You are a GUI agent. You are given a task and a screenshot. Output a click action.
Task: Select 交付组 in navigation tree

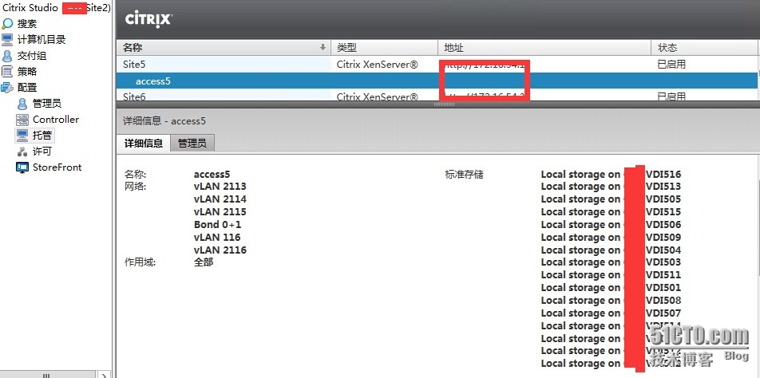pos(32,56)
